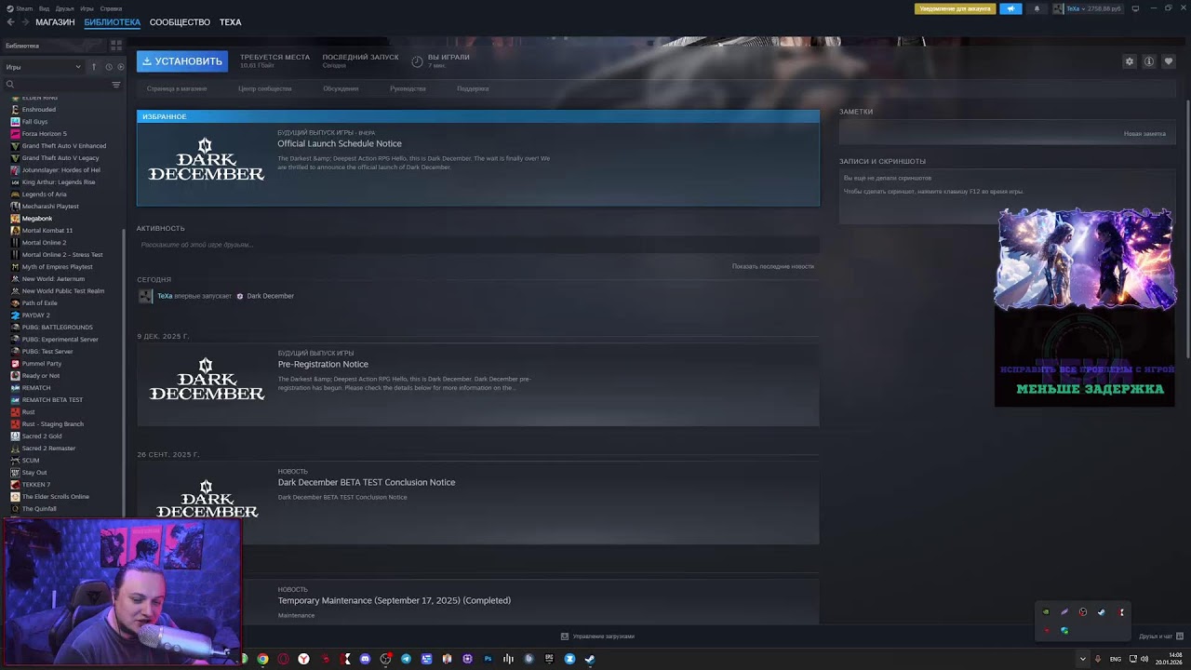Click Показать последние новости button
The width and height of the screenshot is (1191, 670).
pyautogui.click(x=773, y=266)
